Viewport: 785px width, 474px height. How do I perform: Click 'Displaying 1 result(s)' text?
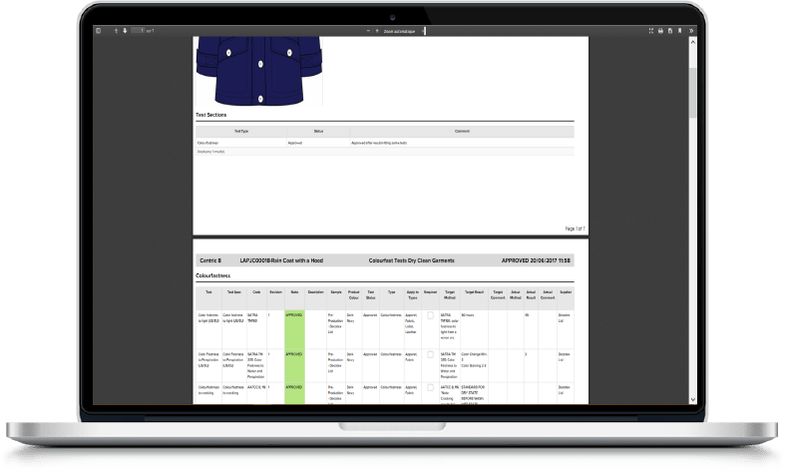[210, 152]
